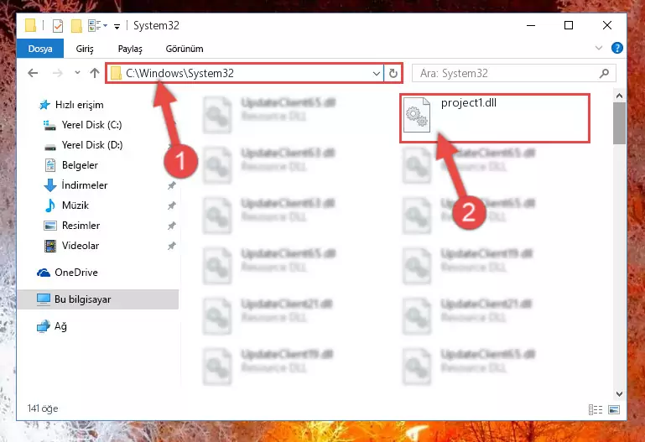This screenshot has width=645, height=442.
Task: Click the vertical scrollbar thumb
Action: pyautogui.click(x=619, y=123)
